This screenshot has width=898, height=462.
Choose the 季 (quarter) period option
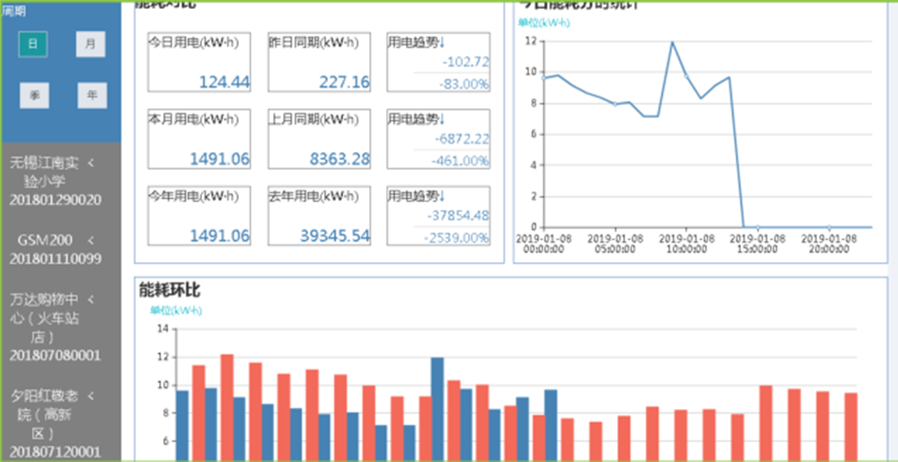(x=33, y=94)
